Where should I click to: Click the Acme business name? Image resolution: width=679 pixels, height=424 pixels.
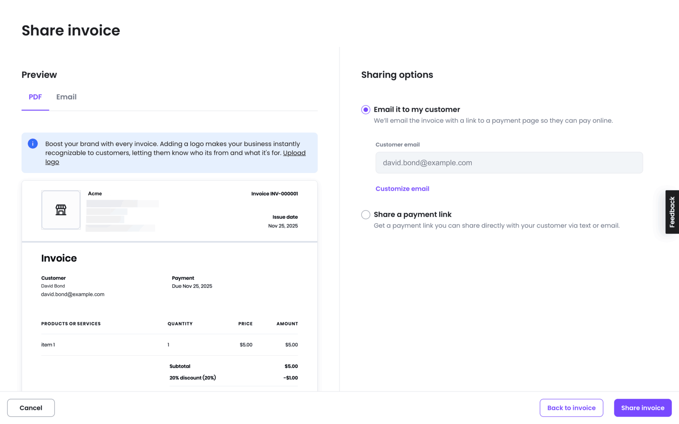pos(95,194)
